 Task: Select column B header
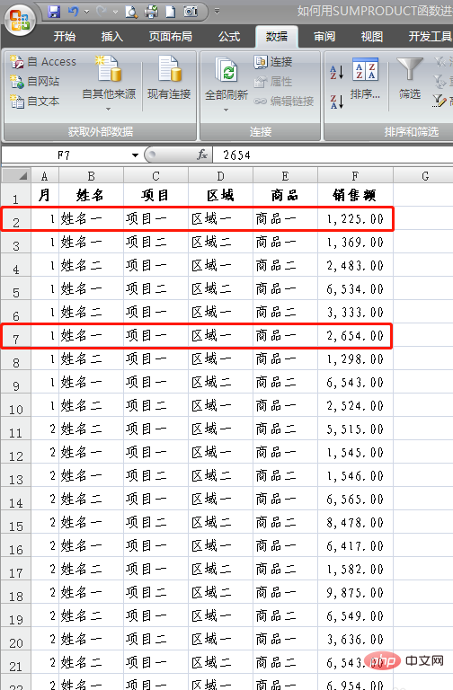coord(91,176)
